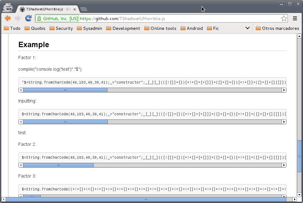Open the Sysadmin bookmarks folder
The image size is (303, 203).
tap(89, 28)
